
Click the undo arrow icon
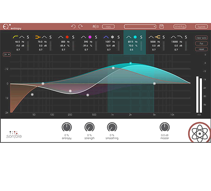tap(73, 27)
